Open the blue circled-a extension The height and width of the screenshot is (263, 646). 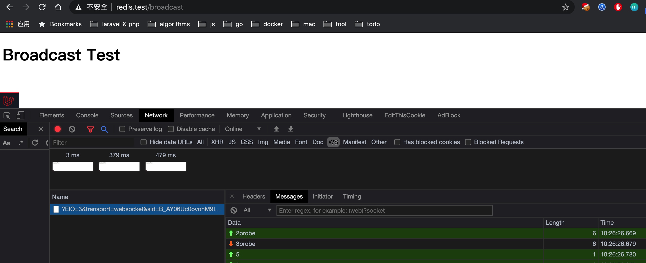coord(602,7)
